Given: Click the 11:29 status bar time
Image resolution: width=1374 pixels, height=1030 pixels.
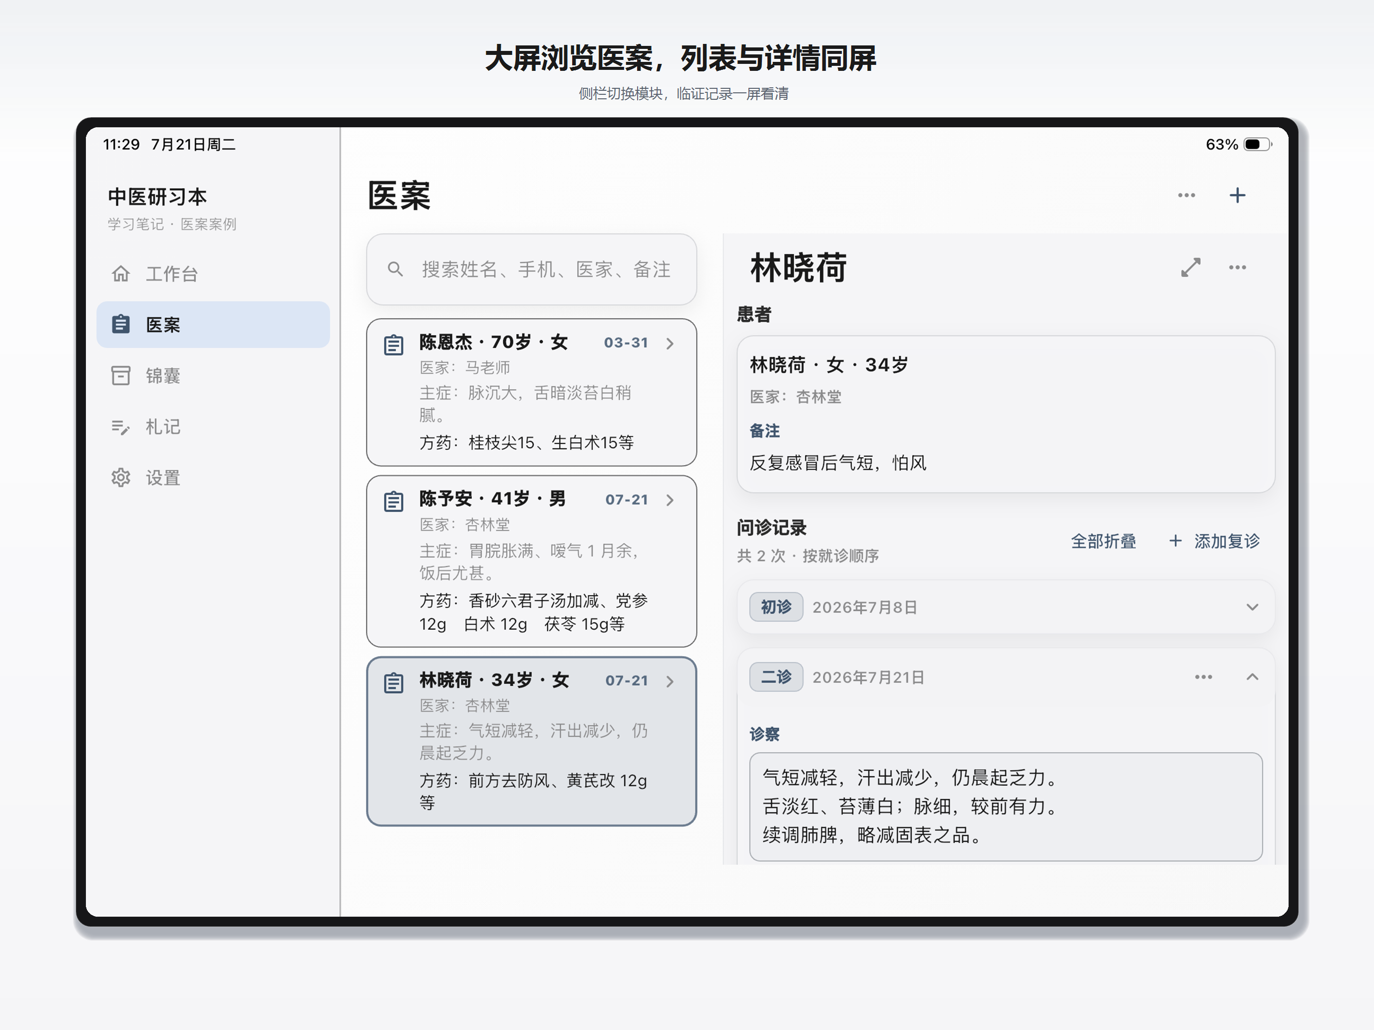Looking at the screenshot, I should [121, 144].
